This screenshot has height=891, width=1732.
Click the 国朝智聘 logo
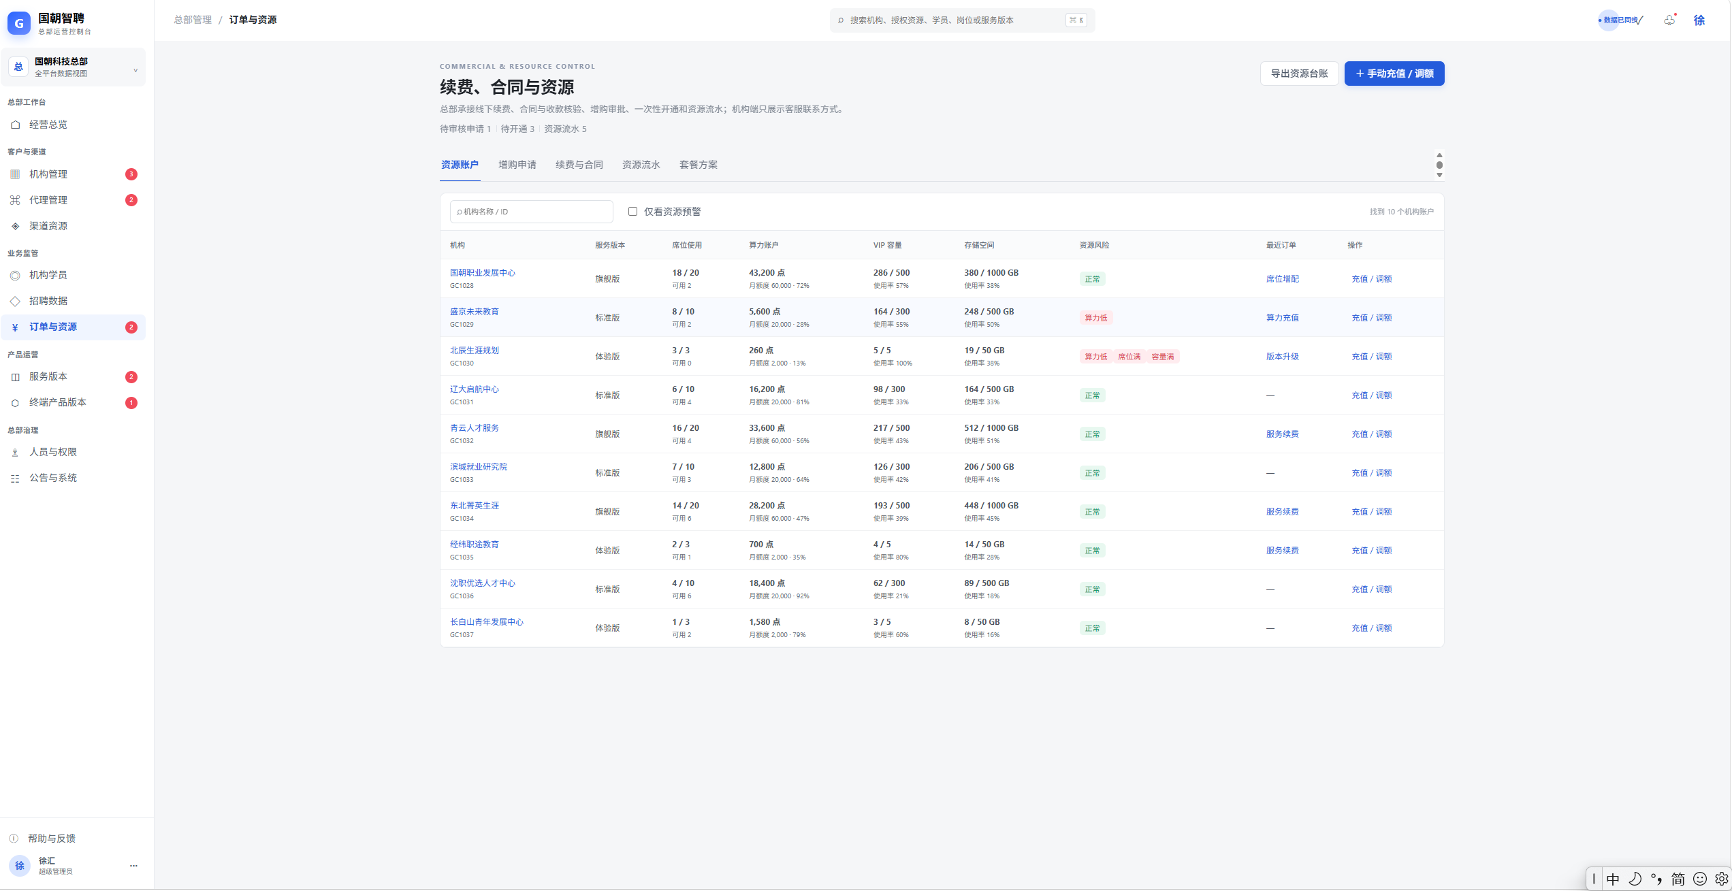18,23
